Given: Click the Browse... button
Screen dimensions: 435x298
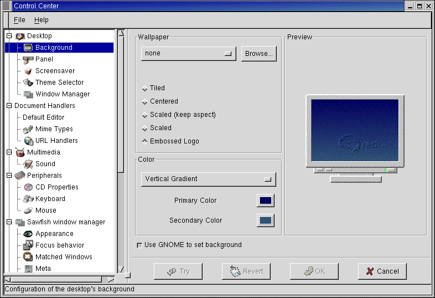Looking at the screenshot, I should 259,54.
